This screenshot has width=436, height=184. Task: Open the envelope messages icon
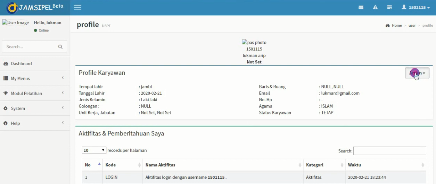click(361, 7)
